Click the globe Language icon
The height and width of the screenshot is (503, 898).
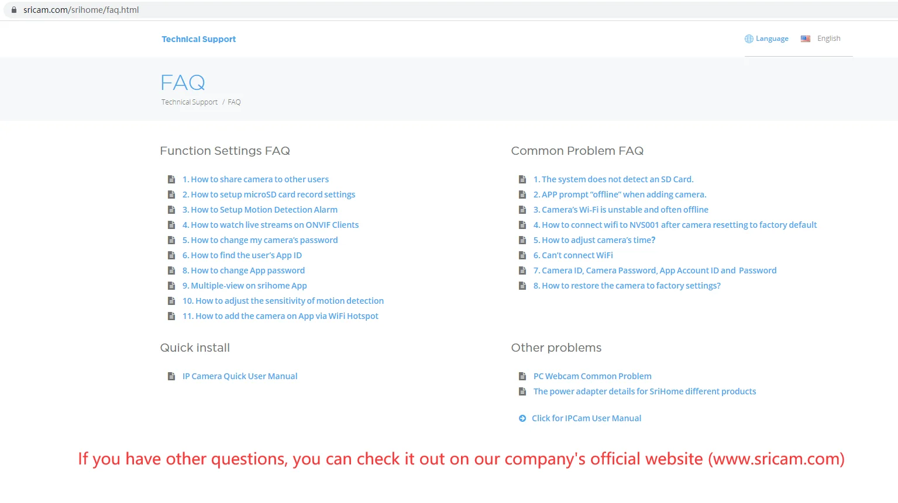click(x=749, y=39)
